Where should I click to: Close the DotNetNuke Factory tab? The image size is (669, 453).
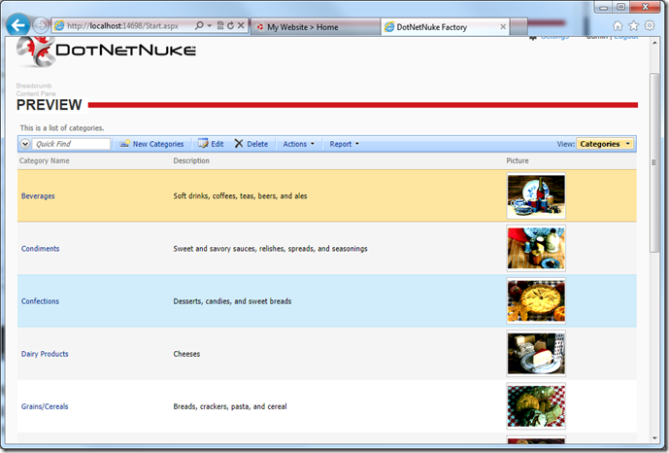(x=503, y=27)
